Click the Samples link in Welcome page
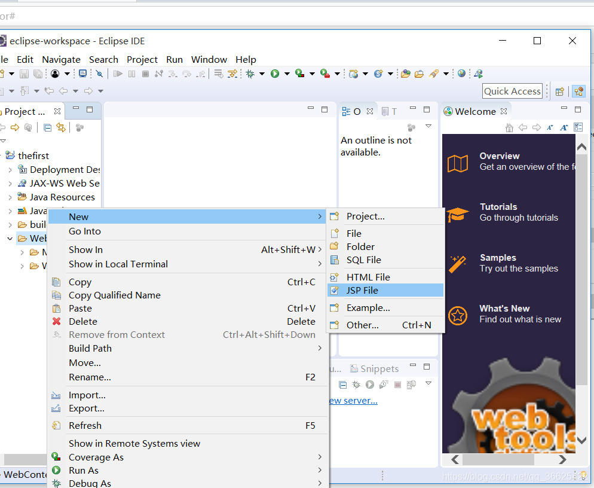Image resolution: width=594 pixels, height=488 pixels. coord(498,258)
